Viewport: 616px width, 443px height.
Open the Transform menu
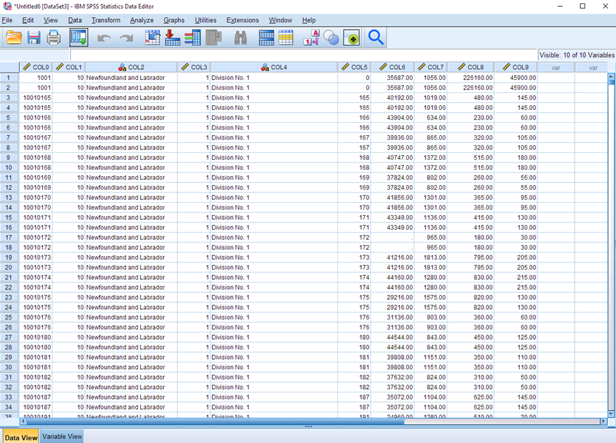click(107, 20)
